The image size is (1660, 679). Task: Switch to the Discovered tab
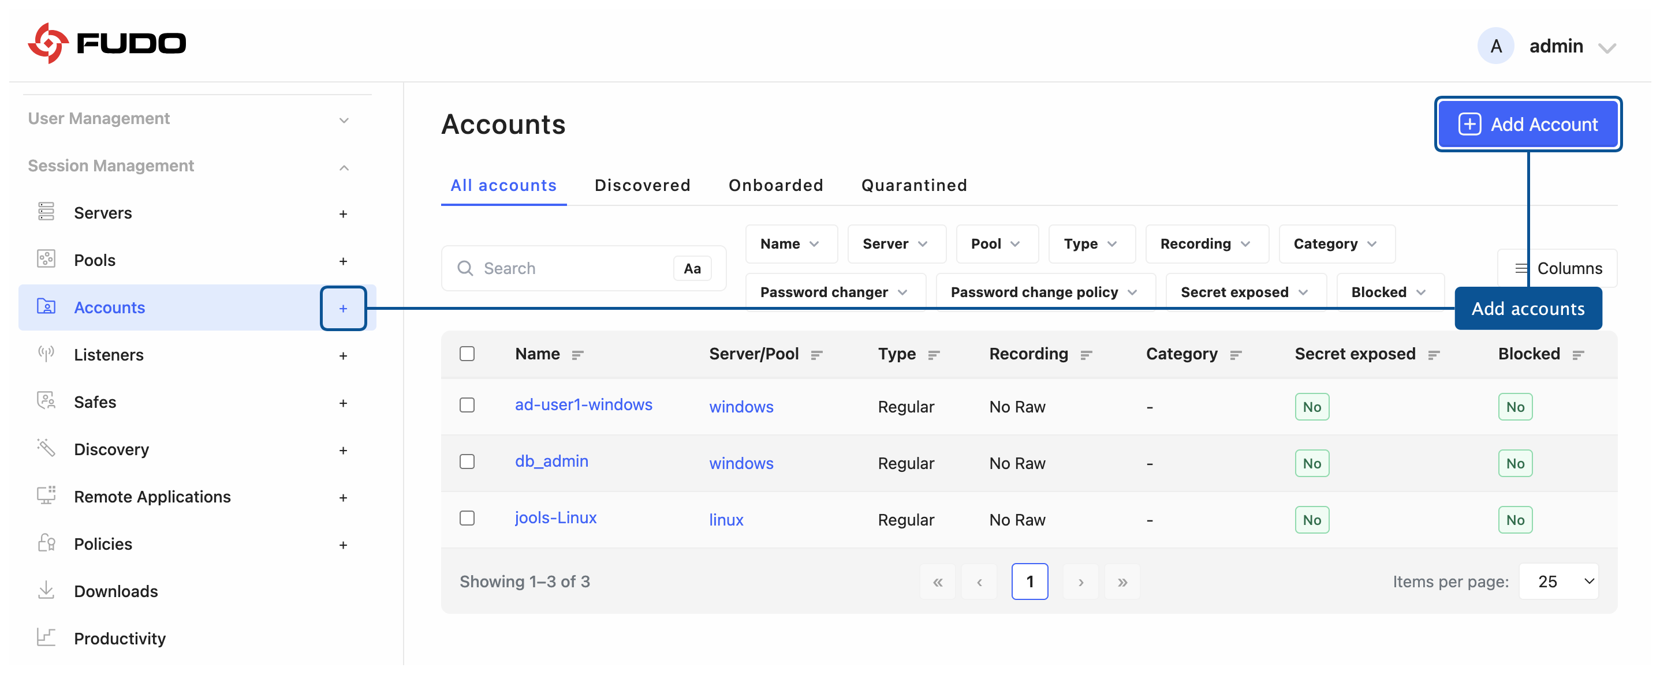[x=642, y=185]
